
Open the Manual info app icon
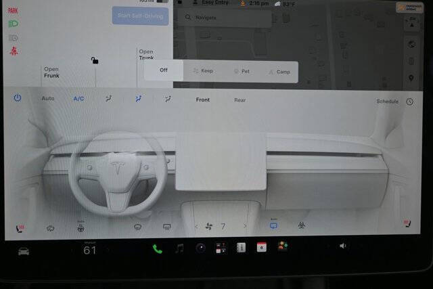(x=241, y=248)
